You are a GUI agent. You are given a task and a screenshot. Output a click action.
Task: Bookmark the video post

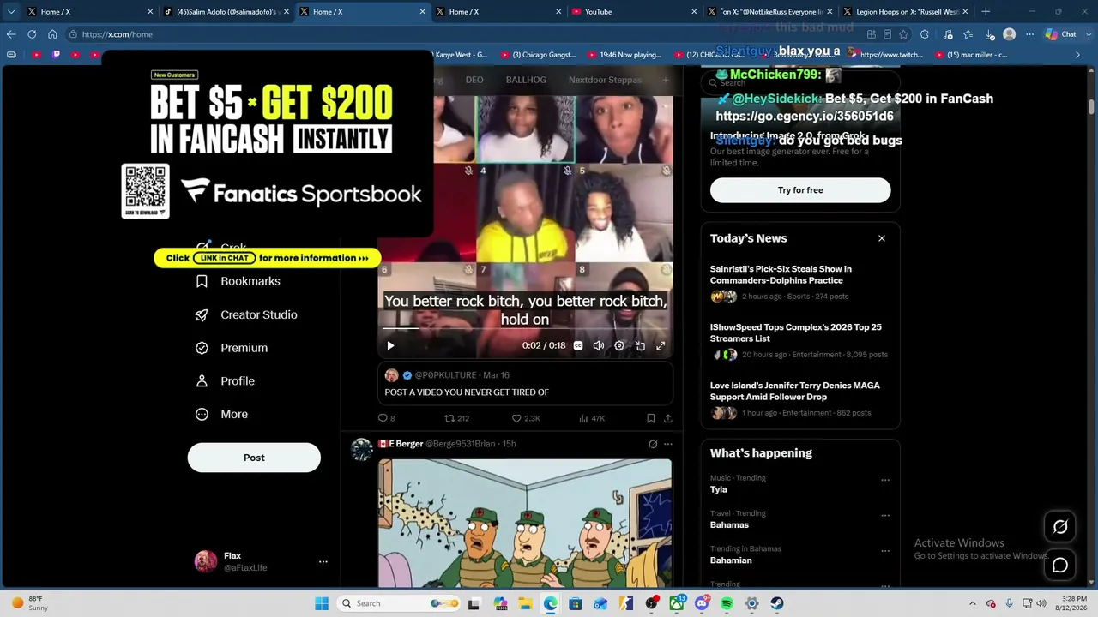pos(651,418)
